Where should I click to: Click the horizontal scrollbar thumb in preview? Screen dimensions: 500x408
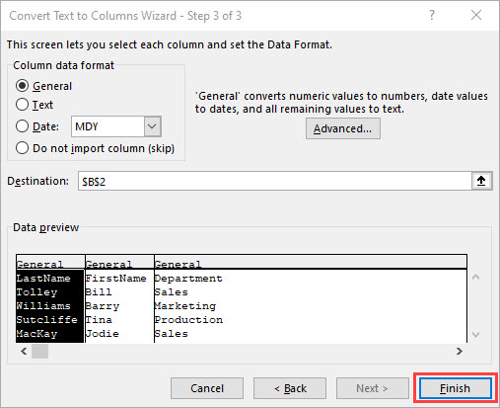click(x=39, y=352)
